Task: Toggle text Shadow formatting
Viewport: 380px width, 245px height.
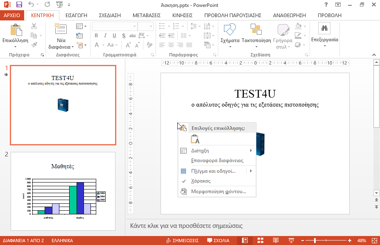Action: 124,36
